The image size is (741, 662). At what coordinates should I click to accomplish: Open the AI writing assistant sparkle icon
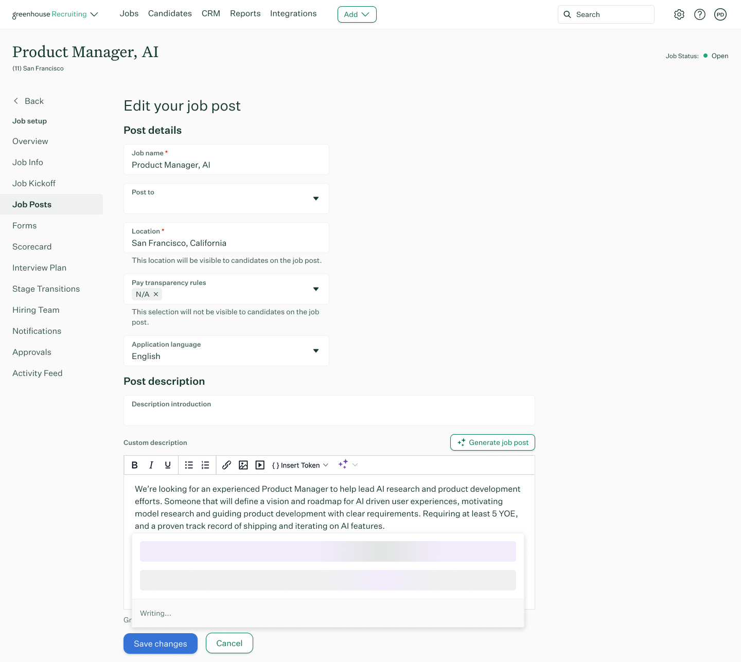coord(343,463)
